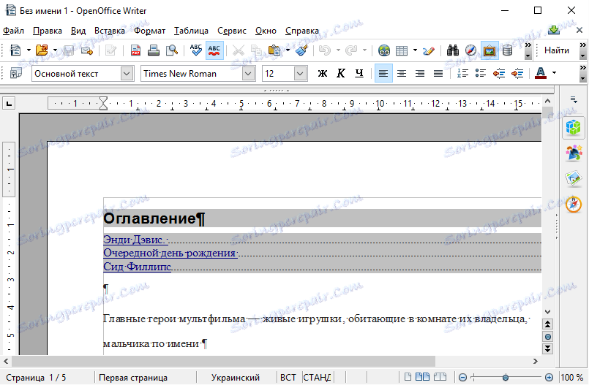
Task: Click the zoom slider handle in status bar
Action: [x=506, y=377]
